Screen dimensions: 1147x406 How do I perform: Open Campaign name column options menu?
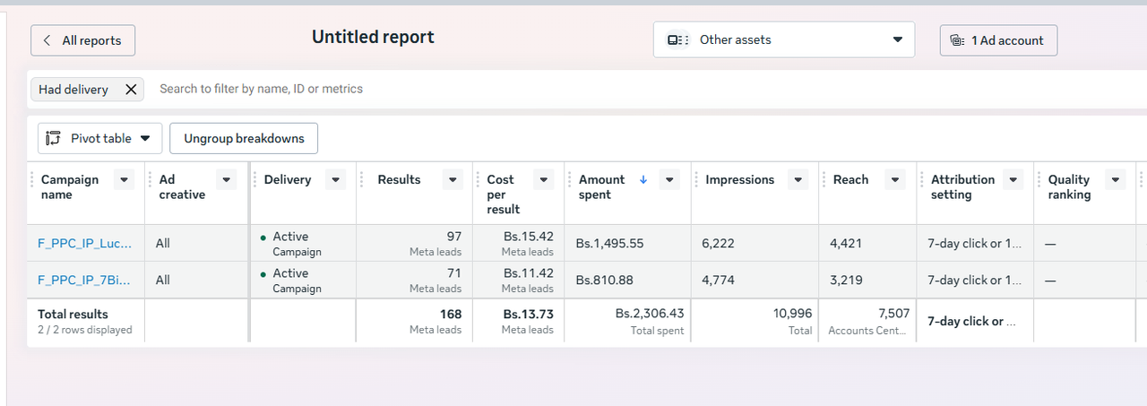click(x=125, y=180)
